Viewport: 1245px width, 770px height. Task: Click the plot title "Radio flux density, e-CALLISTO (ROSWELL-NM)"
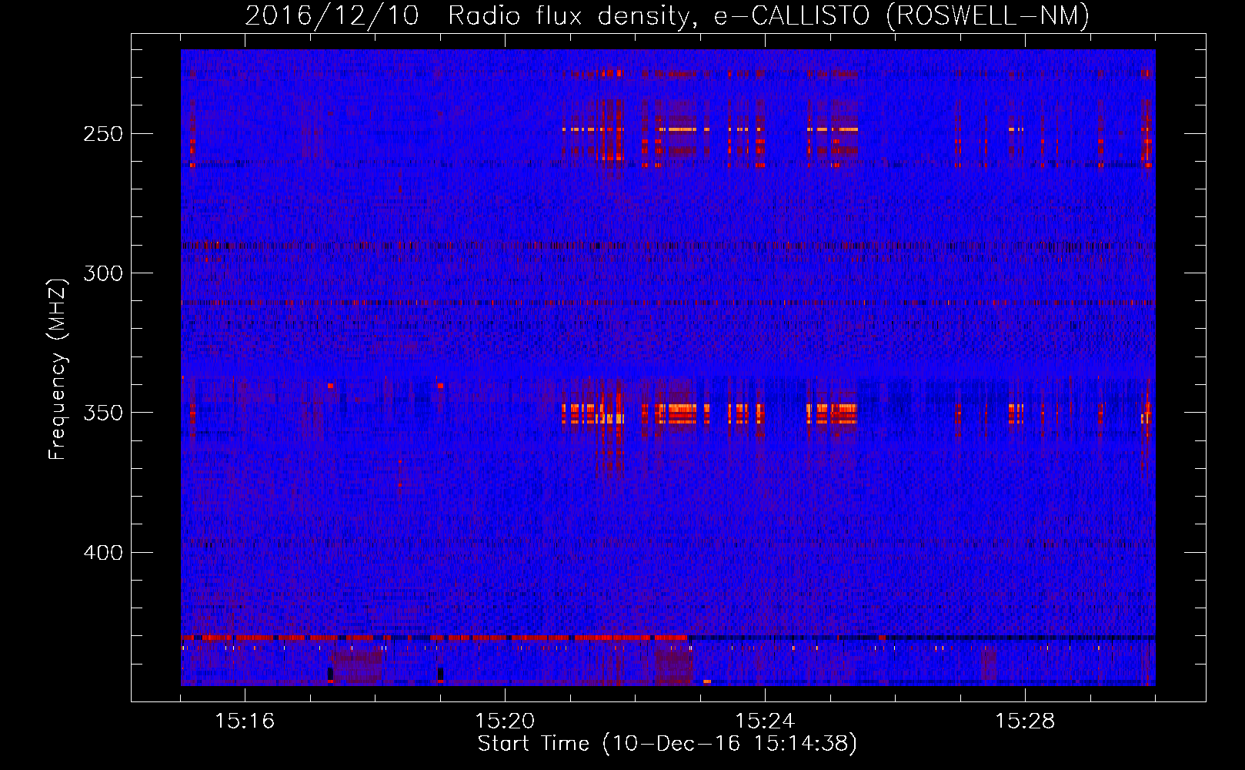[x=769, y=15]
